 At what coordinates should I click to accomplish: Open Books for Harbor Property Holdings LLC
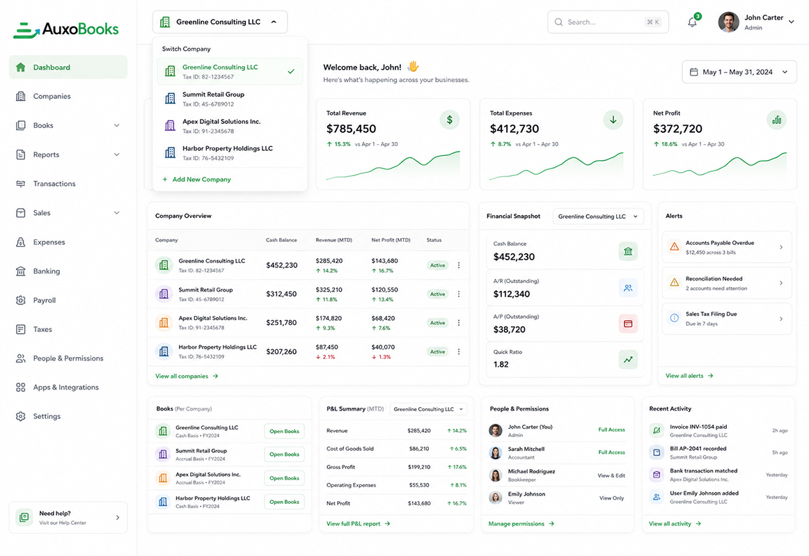point(284,502)
